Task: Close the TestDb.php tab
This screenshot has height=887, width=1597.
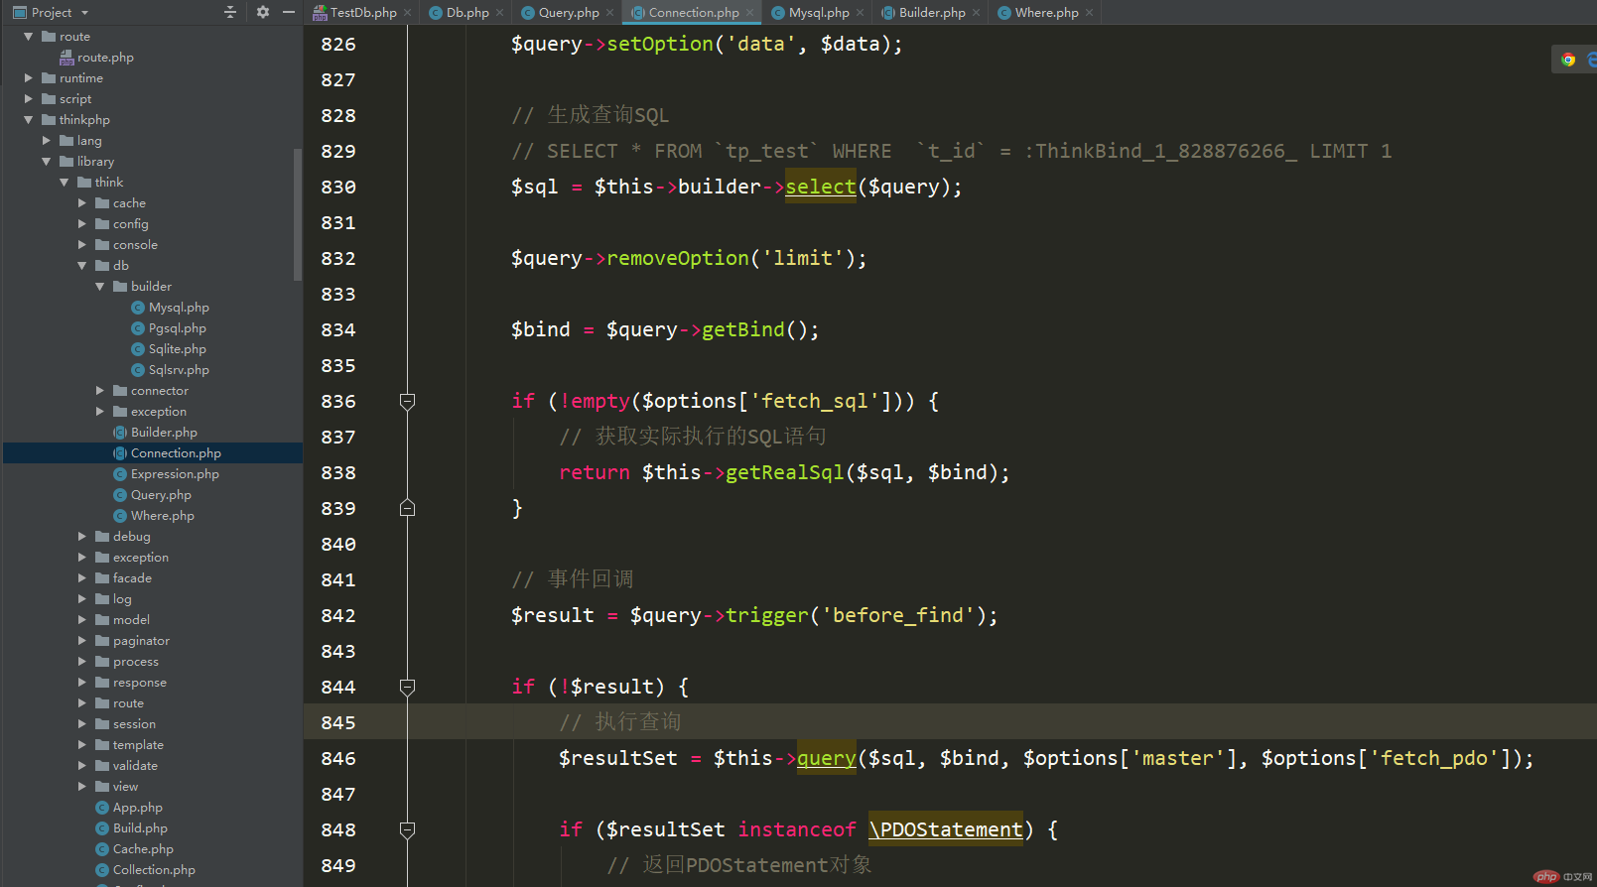Action: [407, 13]
